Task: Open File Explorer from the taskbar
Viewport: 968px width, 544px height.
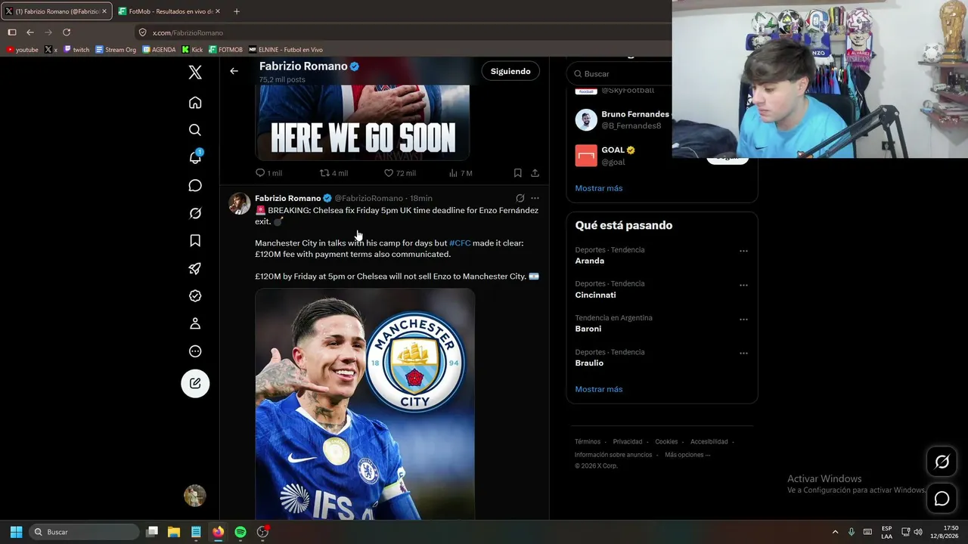Action: (x=174, y=532)
